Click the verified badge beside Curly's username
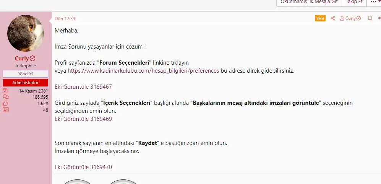This screenshot has width=381, height=184. (x=33, y=59)
